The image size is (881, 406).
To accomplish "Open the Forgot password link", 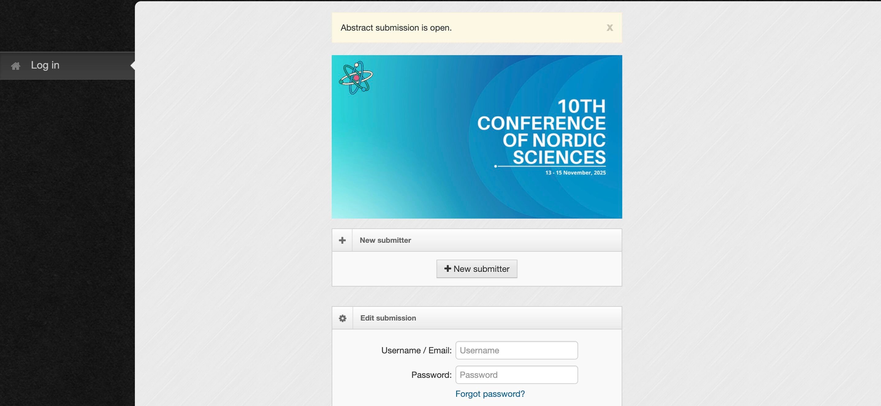I will point(490,394).
